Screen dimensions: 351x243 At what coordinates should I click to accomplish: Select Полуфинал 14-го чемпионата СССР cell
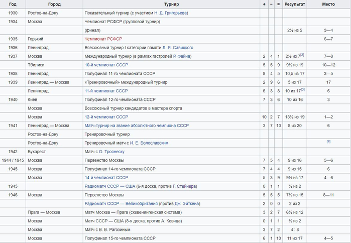[171, 169]
